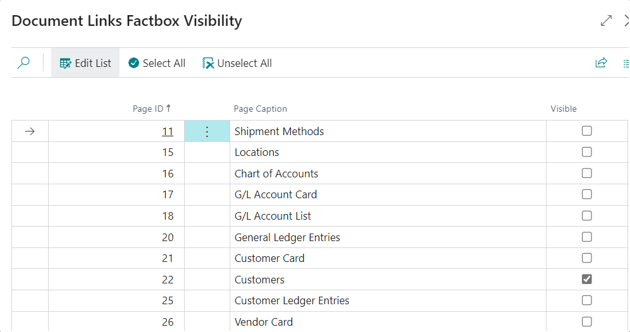Click the Edit List button
Viewport: 630px width, 332px height.
tap(85, 63)
